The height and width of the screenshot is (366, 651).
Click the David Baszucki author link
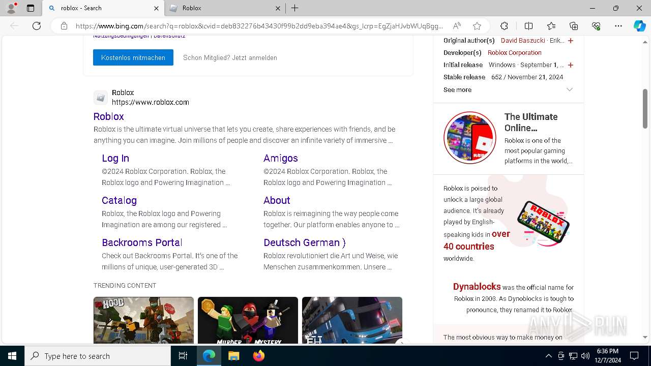[523, 40]
